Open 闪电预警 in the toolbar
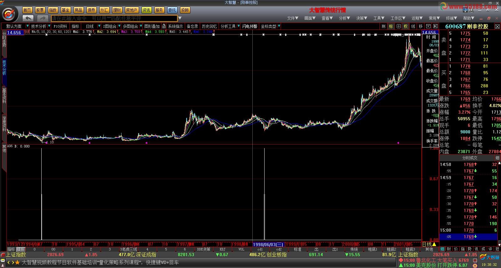This screenshot has height=268, width=501. coord(250,26)
